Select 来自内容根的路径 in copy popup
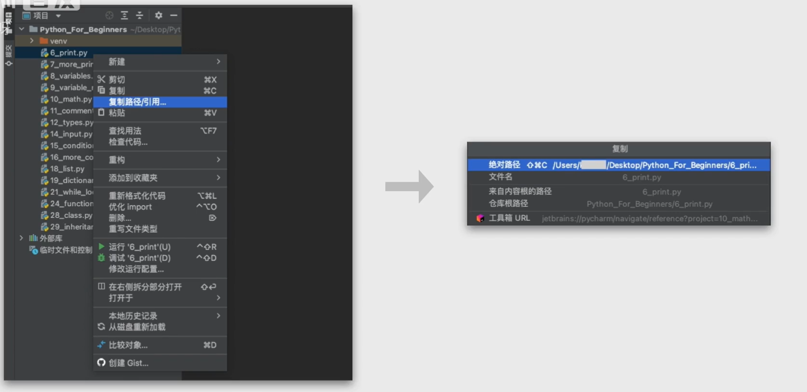Image resolution: width=807 pixels, height=392 pixels. pos(619,192)
